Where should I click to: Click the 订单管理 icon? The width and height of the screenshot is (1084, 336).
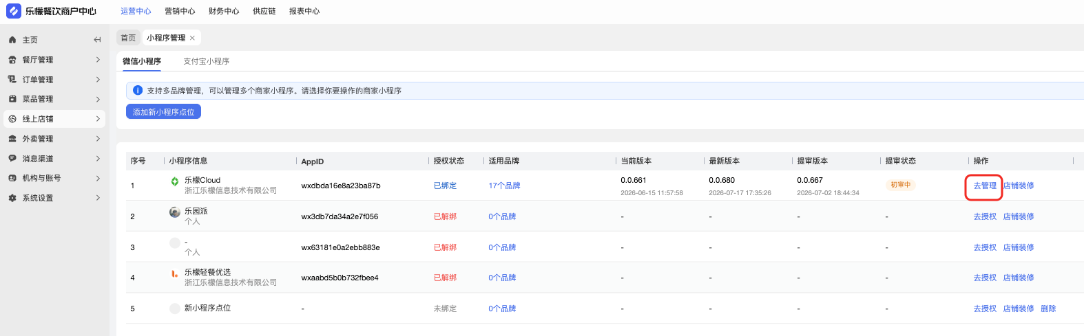pyautogui.click(x=12, y=80)
